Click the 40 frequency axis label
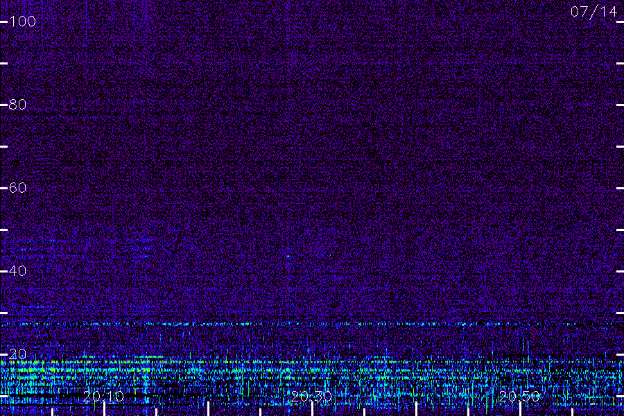Image resolution: width=624 pixels, height=416 pixels. pos(17,270)
